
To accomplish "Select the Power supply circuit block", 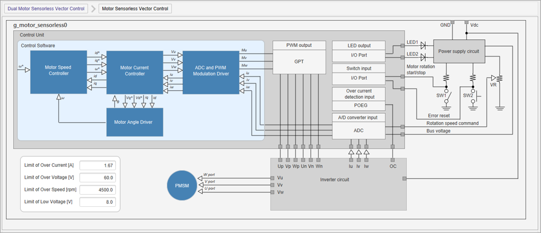I will point(459,51).
